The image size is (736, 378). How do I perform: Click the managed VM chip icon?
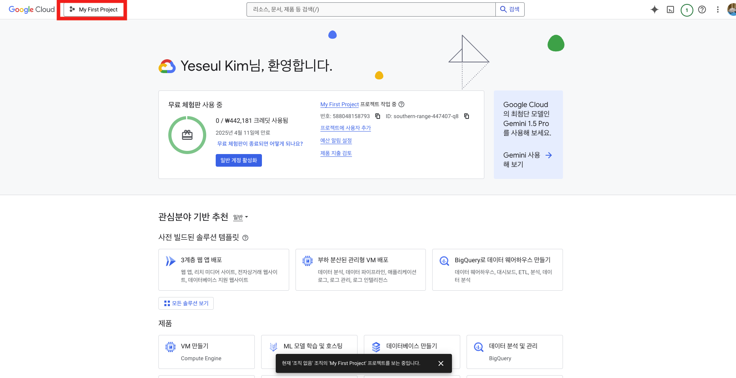pyautogui.click(x=307, y=261)
